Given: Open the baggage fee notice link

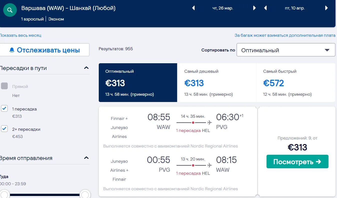Looking at the screenshot, I should [x=285, y=35].
